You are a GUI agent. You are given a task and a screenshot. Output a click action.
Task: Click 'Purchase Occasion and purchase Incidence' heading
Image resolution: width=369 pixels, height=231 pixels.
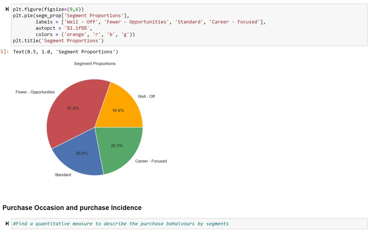pos(72,208)
